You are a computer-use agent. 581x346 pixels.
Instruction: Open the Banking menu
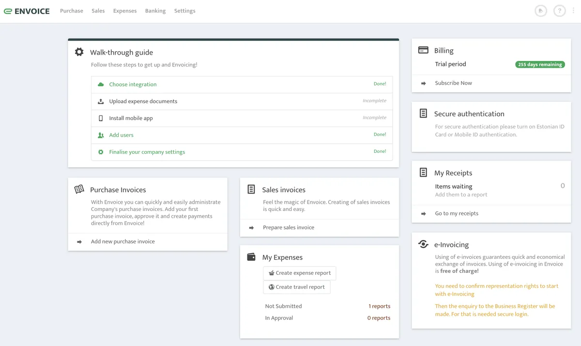click(155, 11)
